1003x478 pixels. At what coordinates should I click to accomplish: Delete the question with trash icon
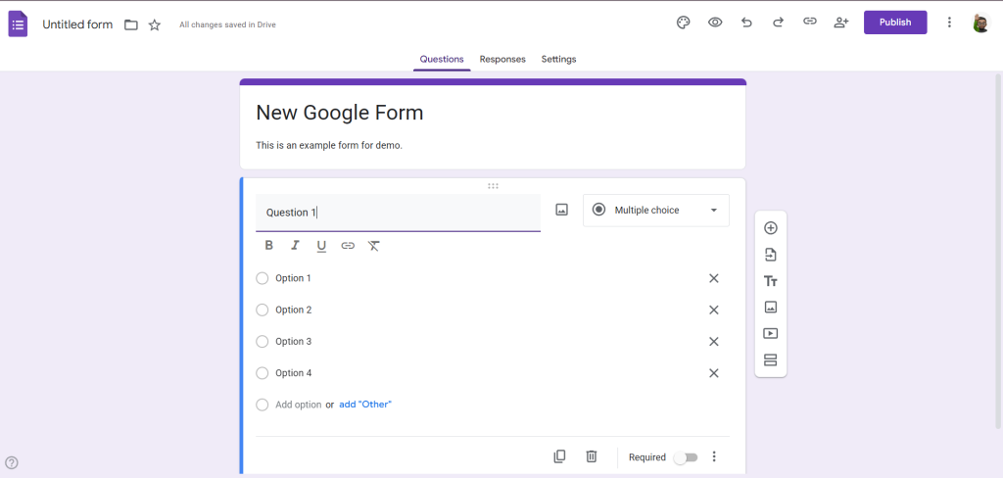pyautogui.click(x=592, y=456)
